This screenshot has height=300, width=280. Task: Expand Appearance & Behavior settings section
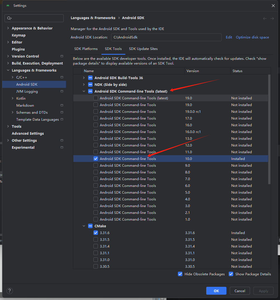(x=8, y=28)
